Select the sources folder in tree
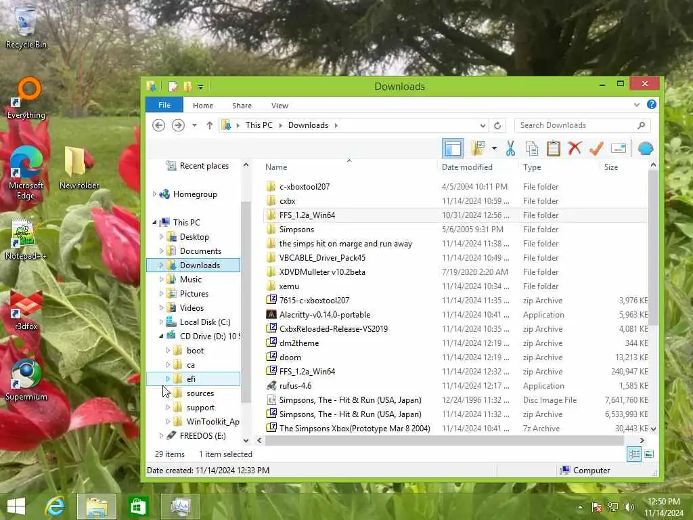 point(200,393)
